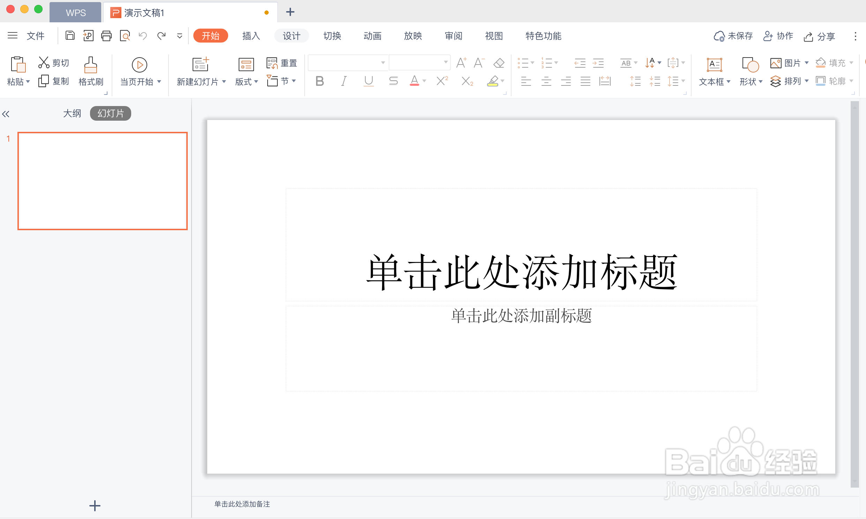The image size is (866, 519).
Task: Click the undo arrow
Action: 143,36
